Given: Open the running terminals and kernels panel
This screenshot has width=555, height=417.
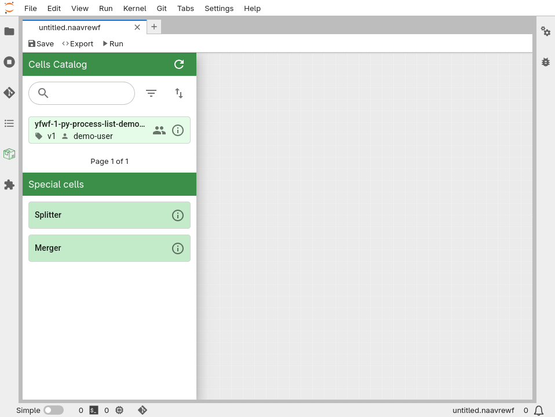Looking at the screenshot, I should (9, 62).
